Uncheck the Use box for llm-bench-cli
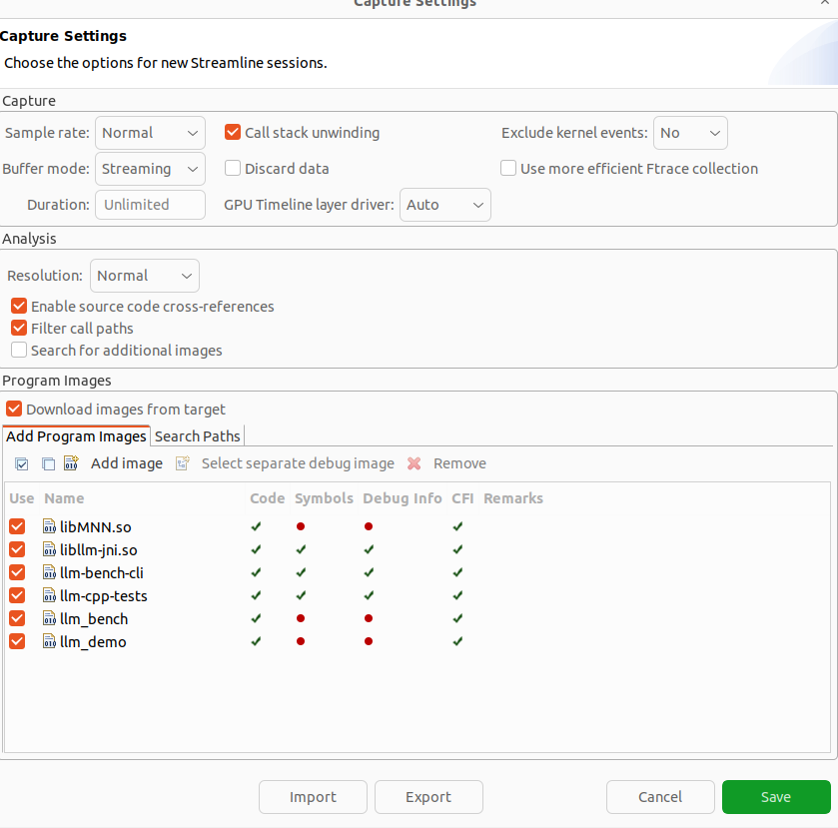Screen dimensions: 838x828 [17, 572]
